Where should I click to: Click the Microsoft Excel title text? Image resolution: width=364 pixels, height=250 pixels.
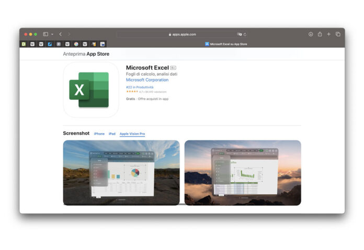[147, 68]
